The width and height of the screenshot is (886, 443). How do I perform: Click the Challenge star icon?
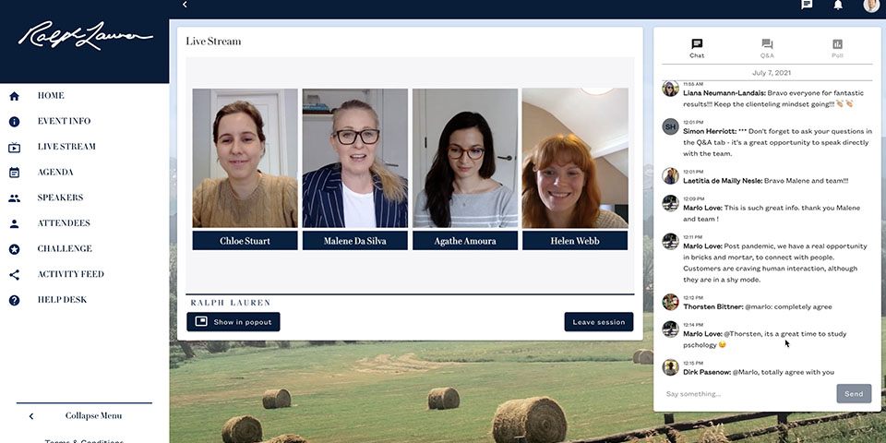15,249
